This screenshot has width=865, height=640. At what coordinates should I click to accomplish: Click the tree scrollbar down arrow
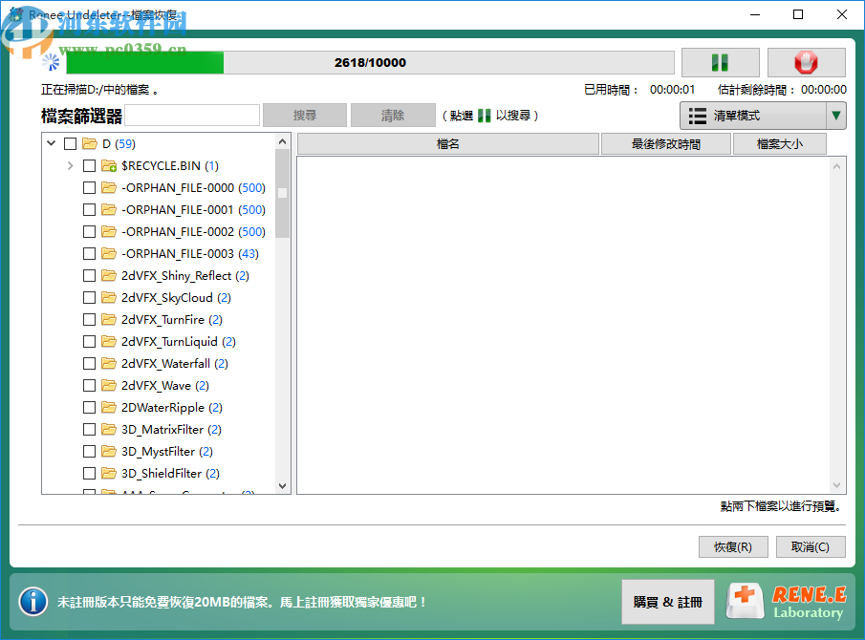283,485
